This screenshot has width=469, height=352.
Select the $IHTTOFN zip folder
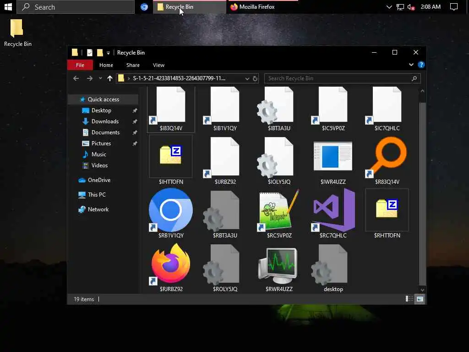[171, 160]
